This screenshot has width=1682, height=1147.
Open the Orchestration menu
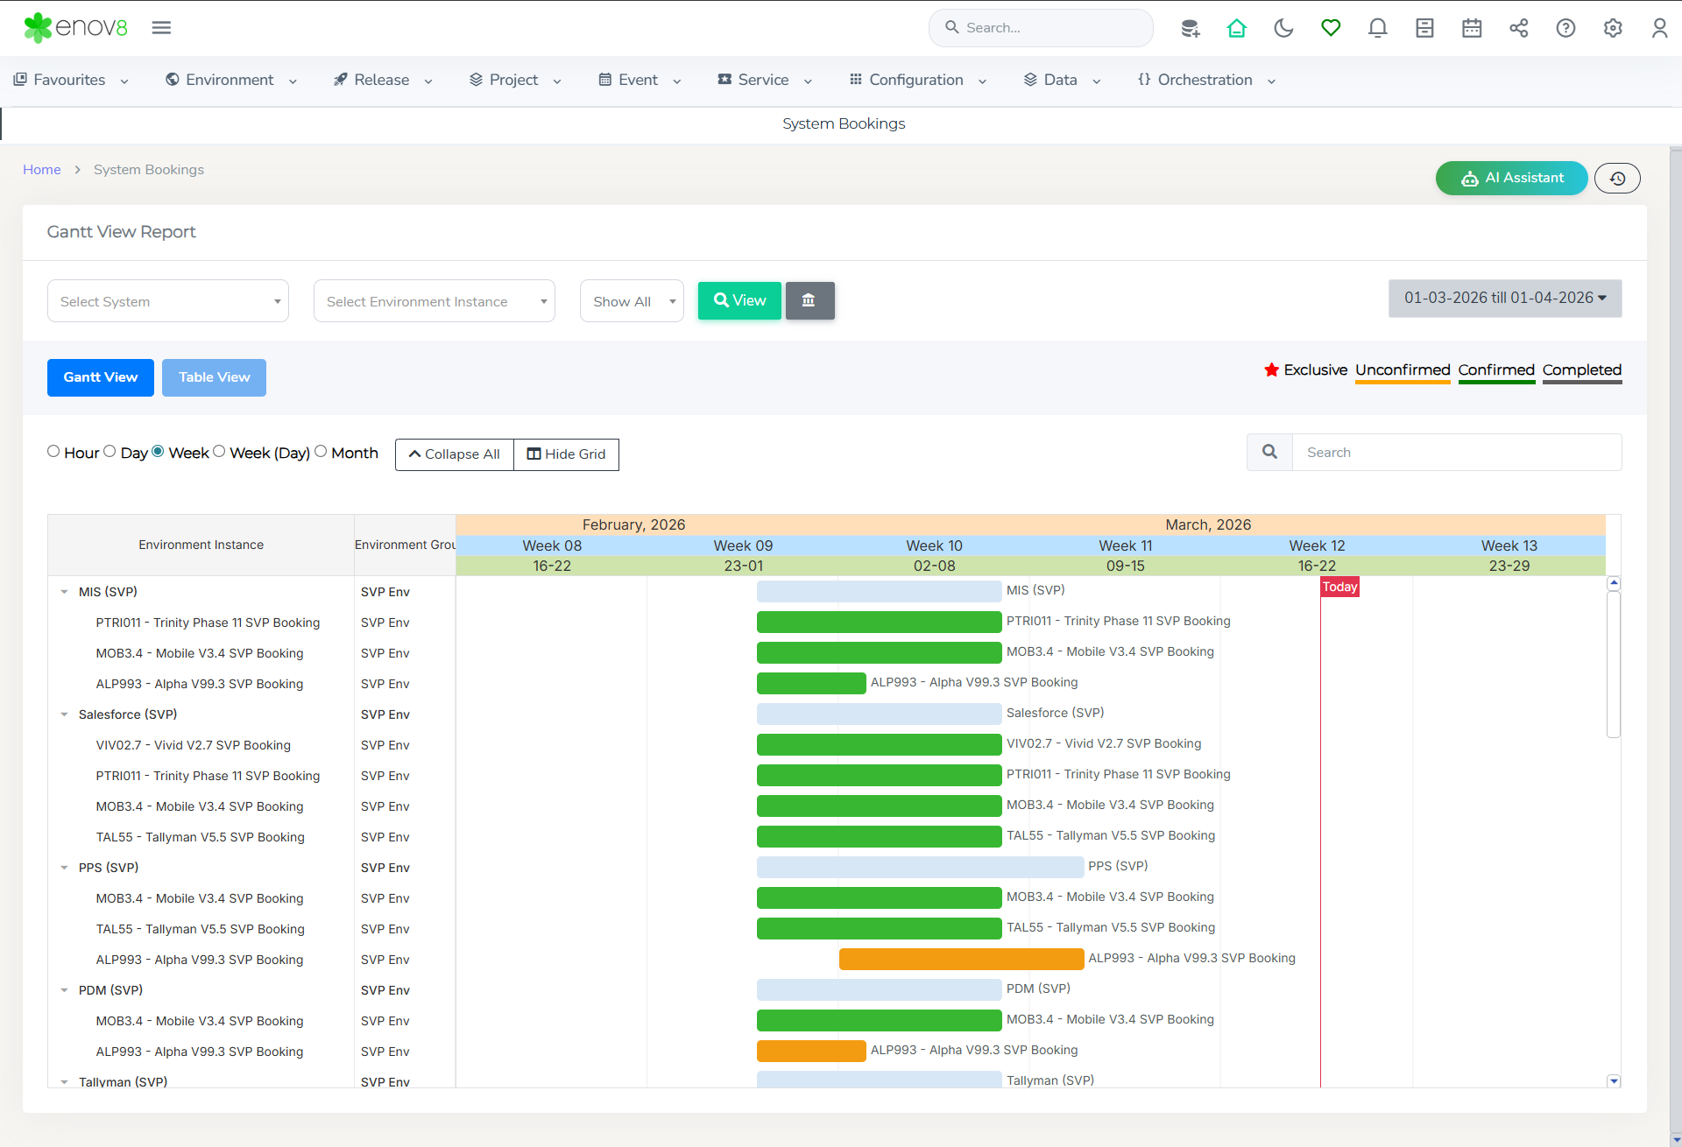click(x=1205, y=80)
